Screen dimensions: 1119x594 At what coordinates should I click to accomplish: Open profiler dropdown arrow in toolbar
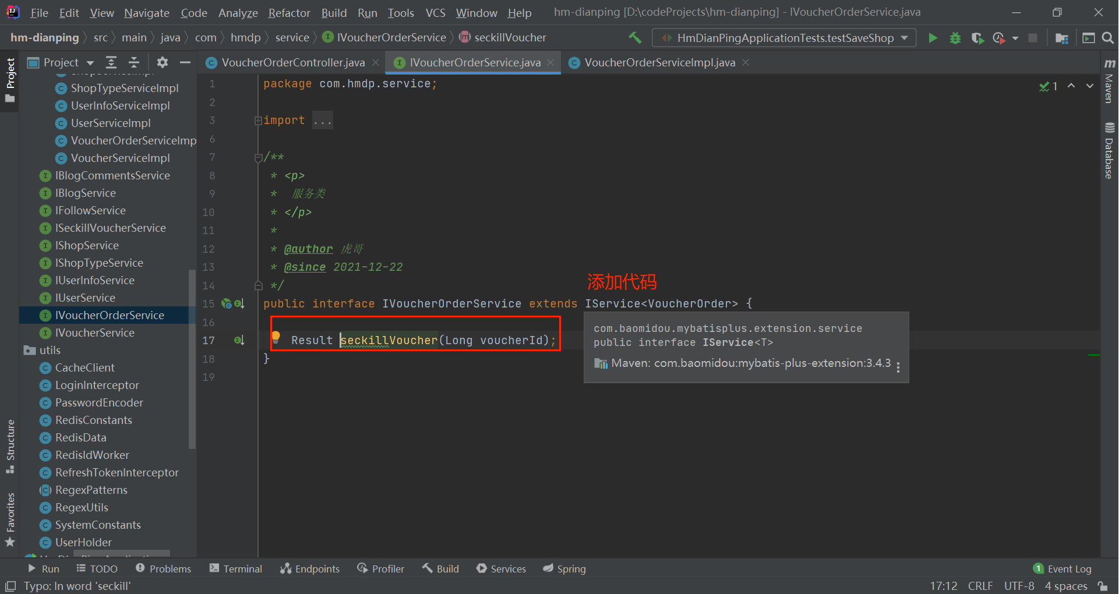[1015, 38]
